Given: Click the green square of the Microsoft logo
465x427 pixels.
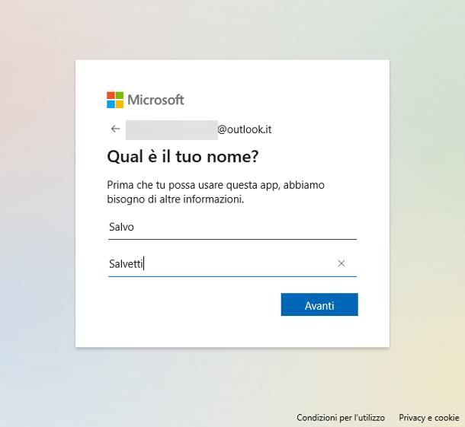Looking at the screenshot, I should [120, 96].
